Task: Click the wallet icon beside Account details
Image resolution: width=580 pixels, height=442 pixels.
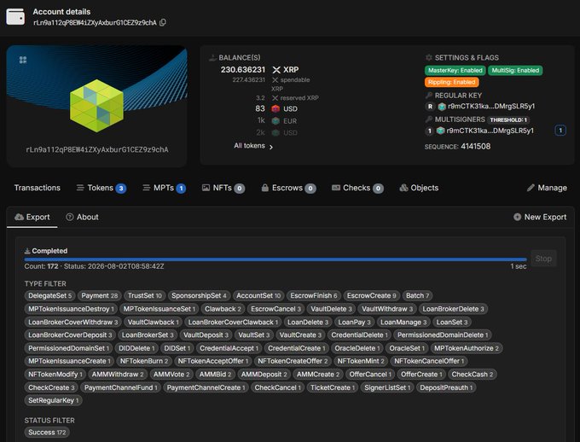Action: [x=15, y=17]
